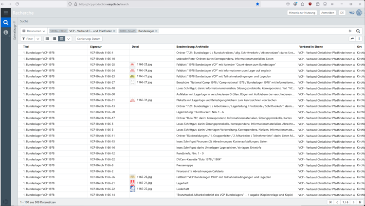Expand the Ressourcen dropdown
The width and height of the screenshot is (365, 206).
(x=34, y=31)
